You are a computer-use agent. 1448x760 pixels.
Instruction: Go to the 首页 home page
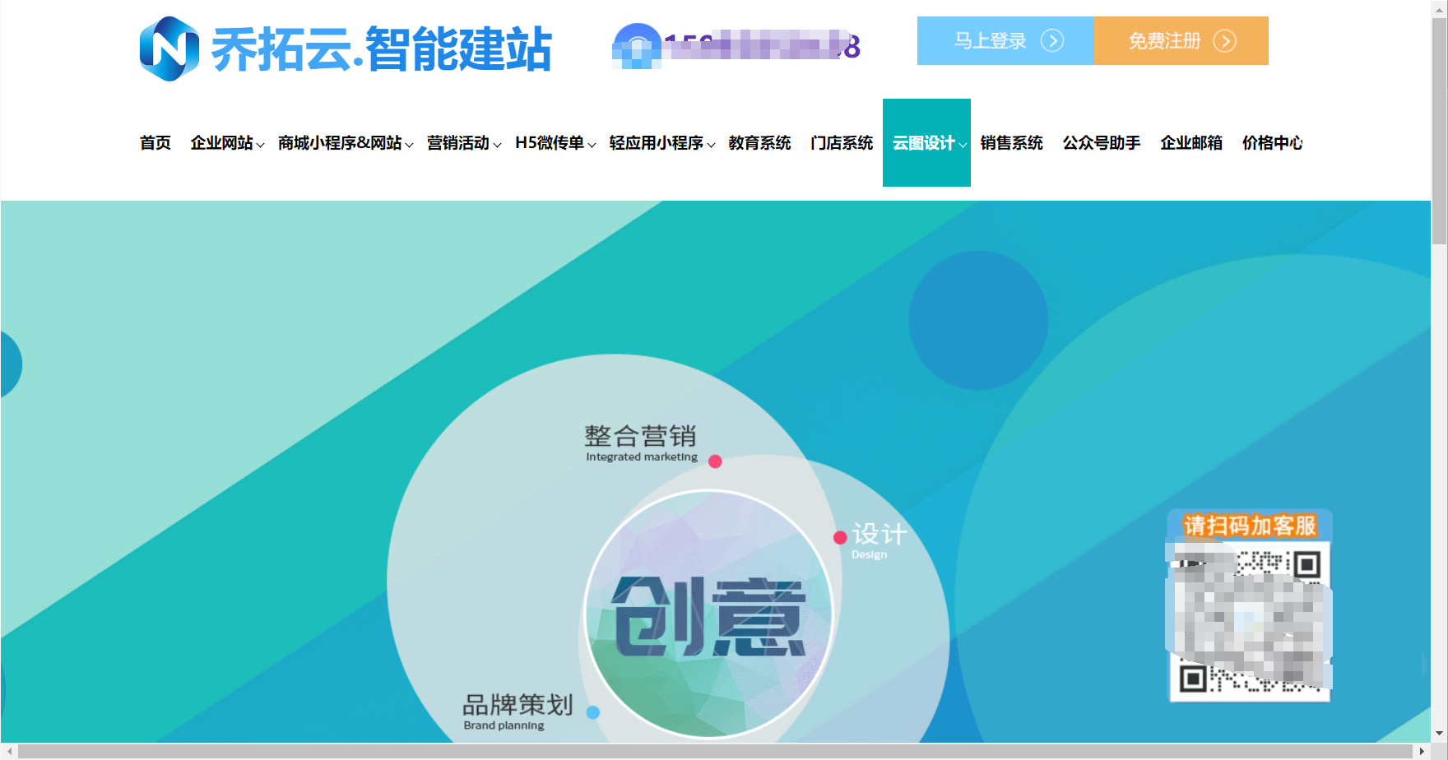pyautogui.click(x=155, y=143)
